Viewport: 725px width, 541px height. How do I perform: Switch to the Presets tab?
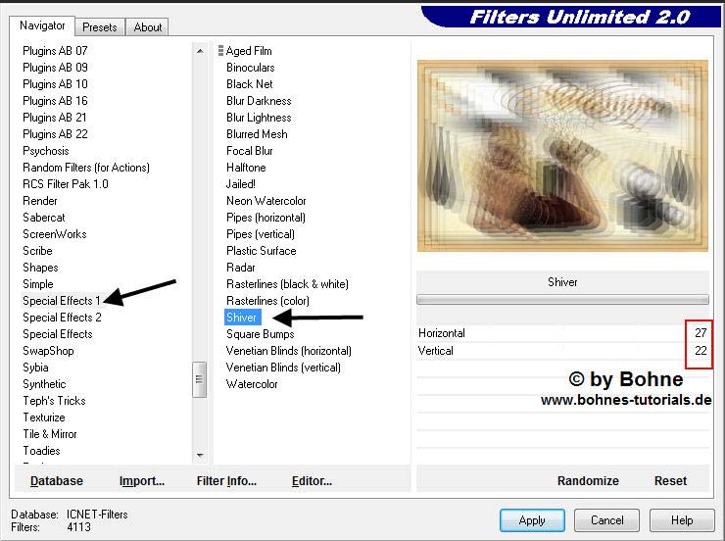pyautogui.click(x=100, y=27)
